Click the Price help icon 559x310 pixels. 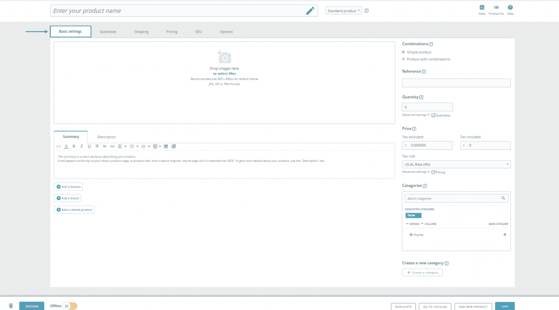(414, 129)
